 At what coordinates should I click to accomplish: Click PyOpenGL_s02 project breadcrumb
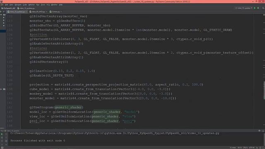(x=8, y=8)
